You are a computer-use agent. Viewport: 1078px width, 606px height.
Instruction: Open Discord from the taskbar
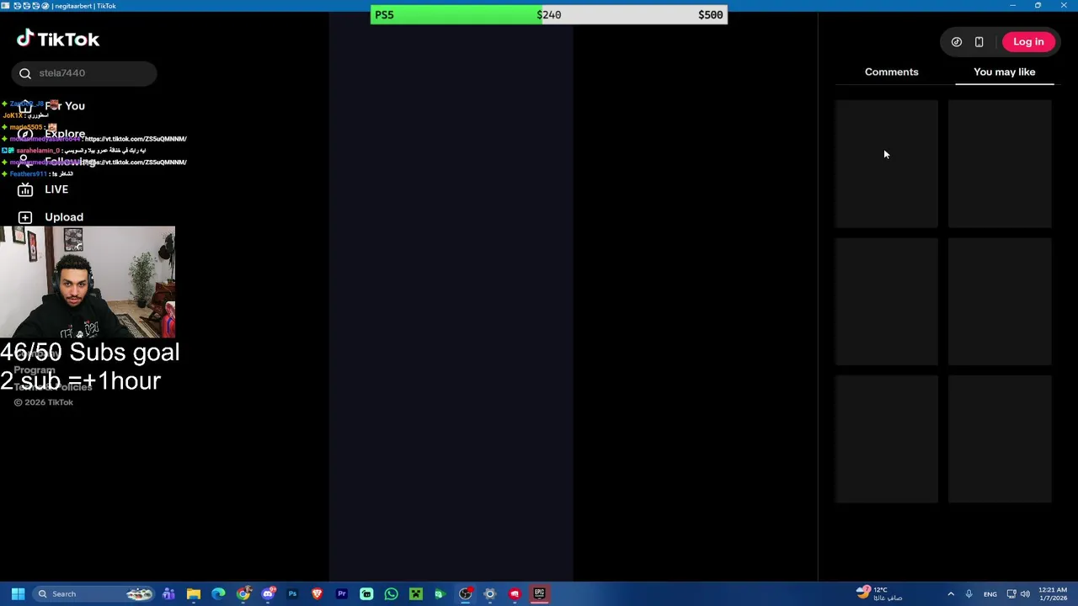[x=268, y=594]
